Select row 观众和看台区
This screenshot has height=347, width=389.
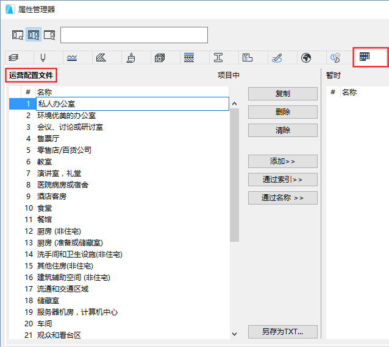tap(119, 335)
